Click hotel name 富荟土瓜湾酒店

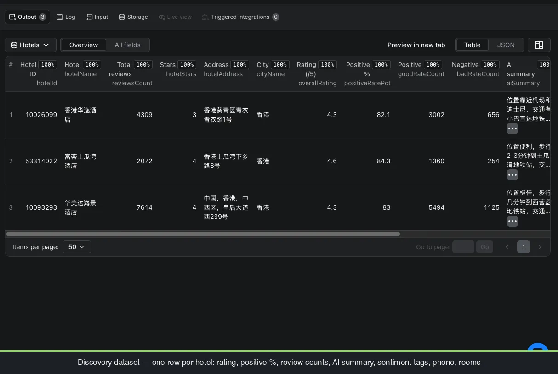click(80, 161)
